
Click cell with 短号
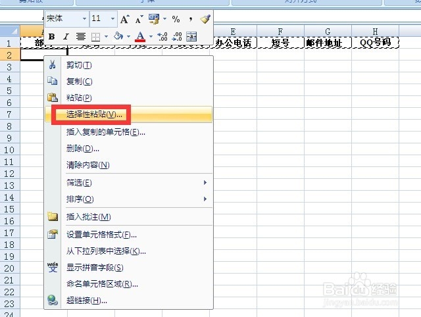click(x=281, y=43)
